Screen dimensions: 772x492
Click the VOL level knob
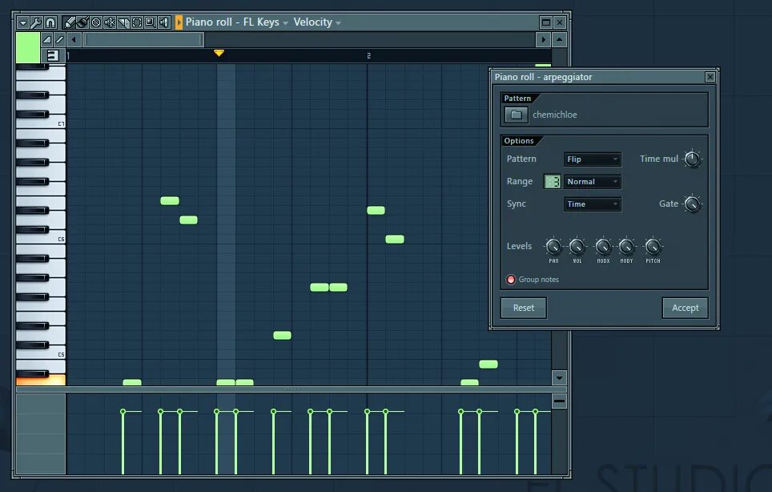577,246
